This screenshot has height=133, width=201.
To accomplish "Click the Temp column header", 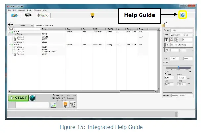I will pyautogui.click(x=143, y=29).
